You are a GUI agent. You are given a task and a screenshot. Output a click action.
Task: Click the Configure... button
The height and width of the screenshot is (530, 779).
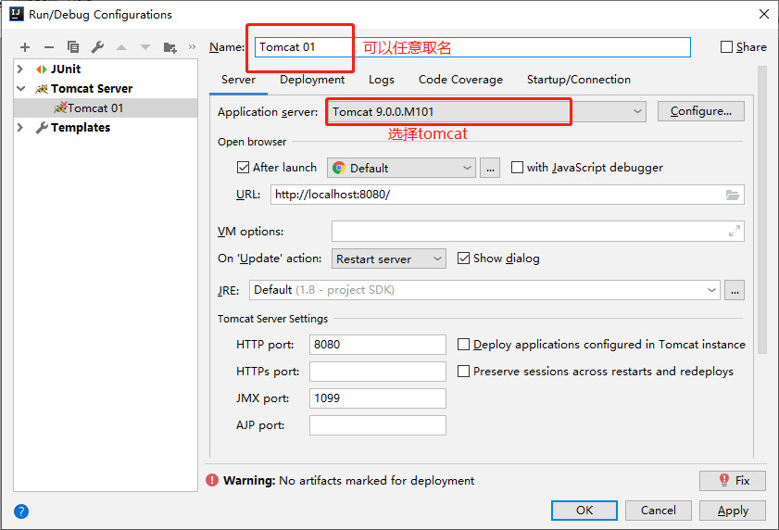[701, 111]
